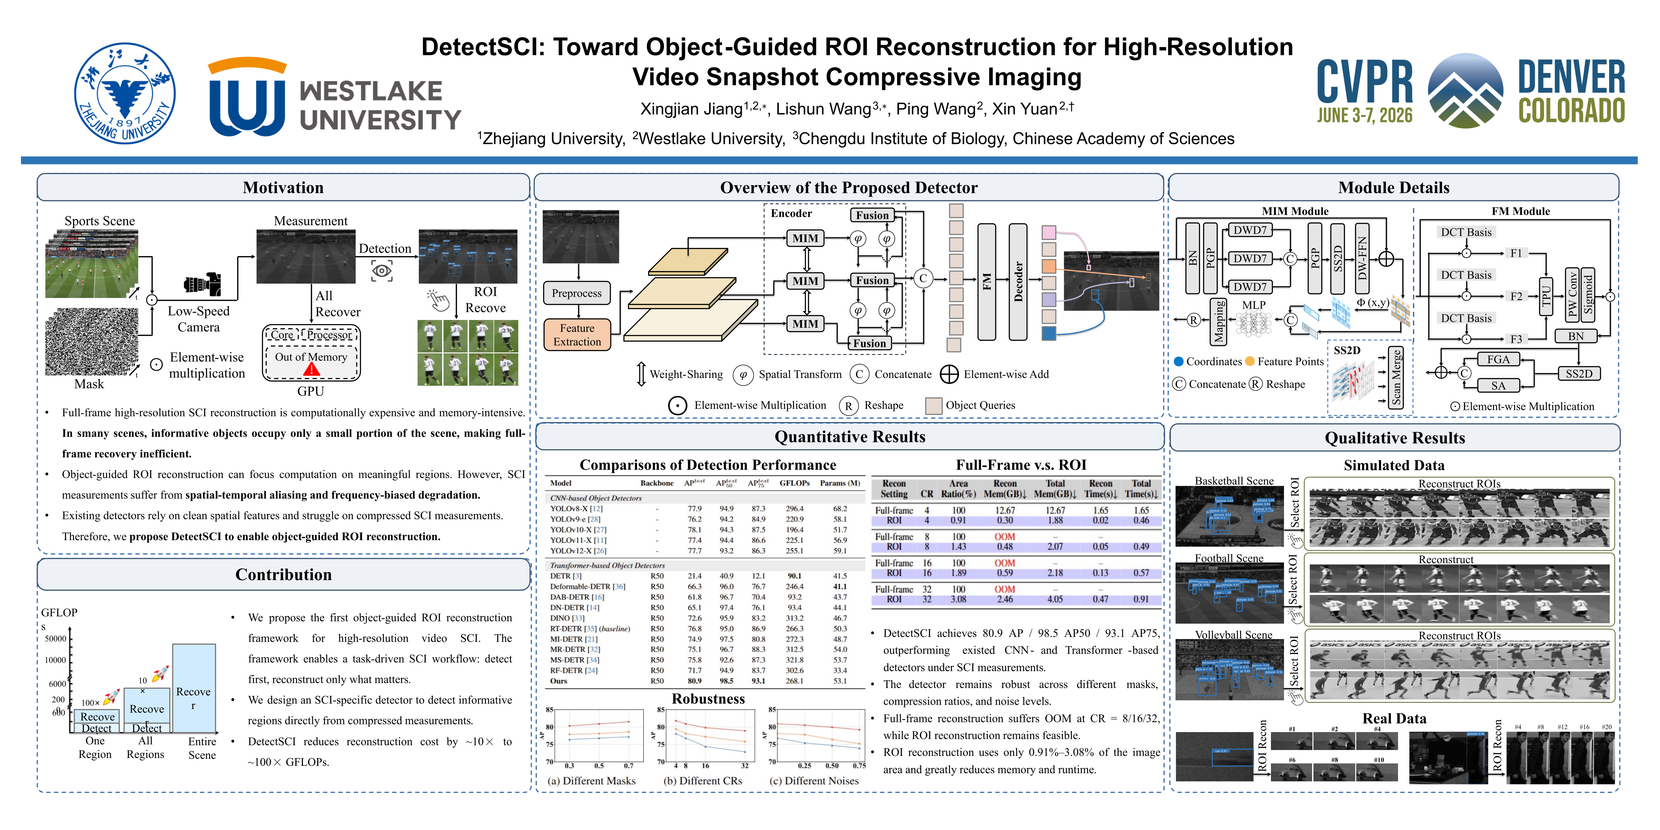Viewport: 1660px width, 830px height.
Task: Click the ROI Recover player image grid
Action: pyautogui.click(x=468, y=353)
